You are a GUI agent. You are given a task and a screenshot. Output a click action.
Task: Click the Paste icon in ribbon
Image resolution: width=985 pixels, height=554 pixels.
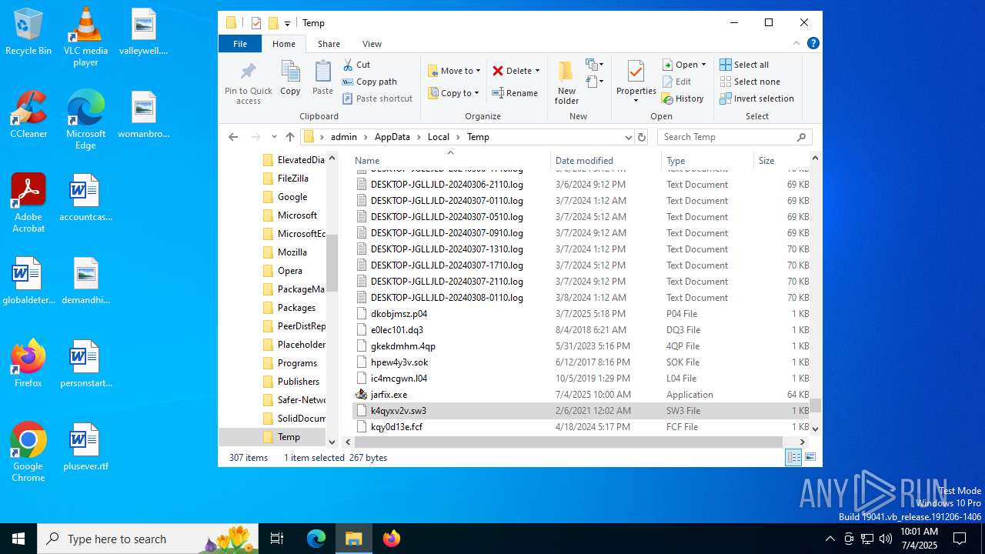322,78
